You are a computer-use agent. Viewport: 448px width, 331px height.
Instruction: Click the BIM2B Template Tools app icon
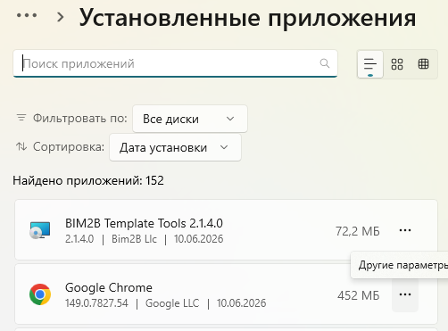[40, 230]
